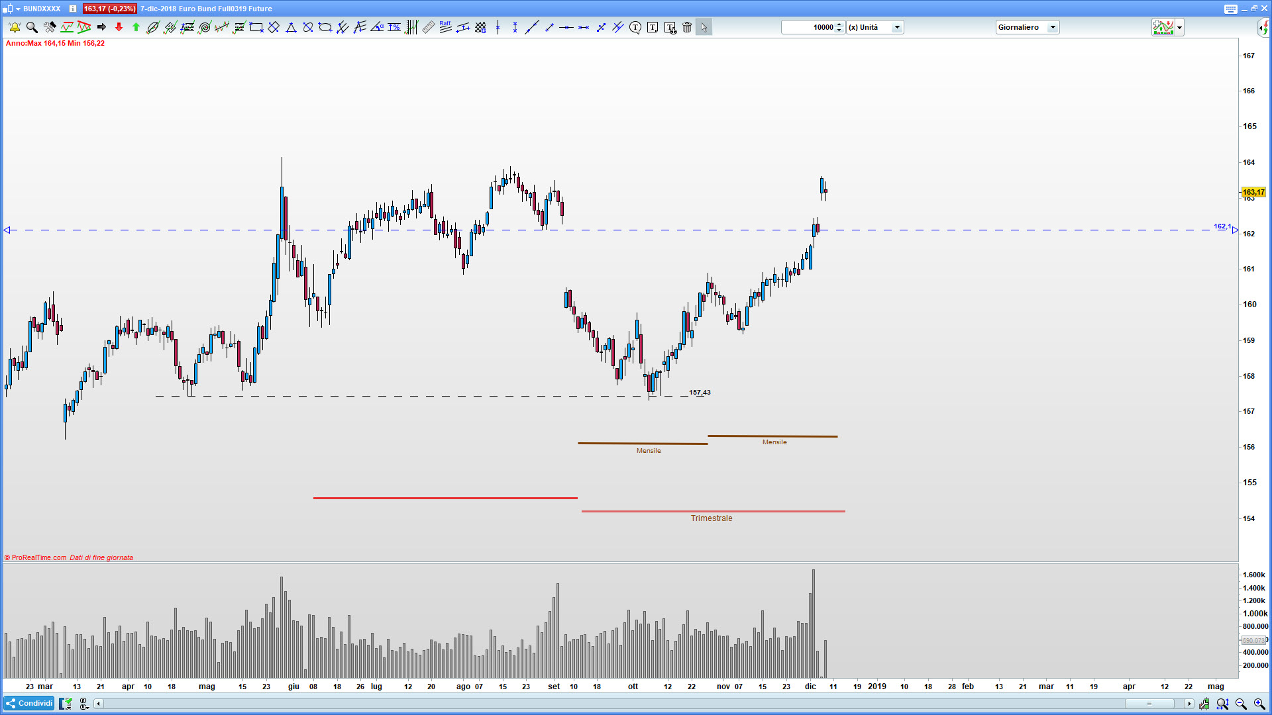Click the red down arrow tool
This screenshot has height=715, width=1272.
tap(119, 27)
